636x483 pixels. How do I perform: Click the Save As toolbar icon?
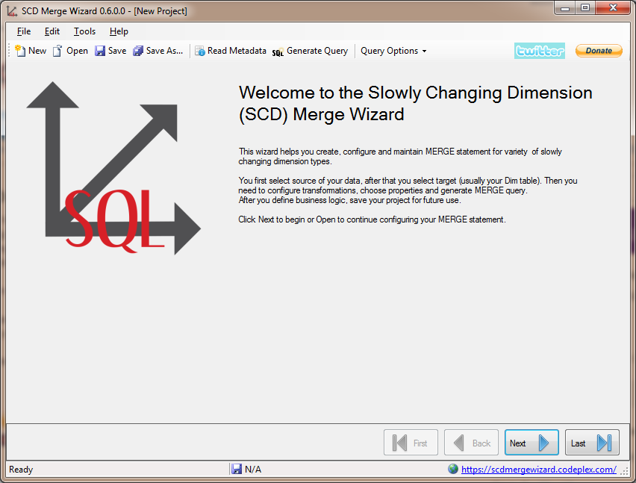(138, 51)
